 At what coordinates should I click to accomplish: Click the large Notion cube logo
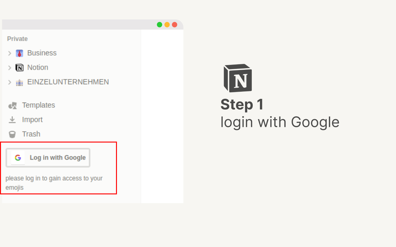(x=238, y=78)
